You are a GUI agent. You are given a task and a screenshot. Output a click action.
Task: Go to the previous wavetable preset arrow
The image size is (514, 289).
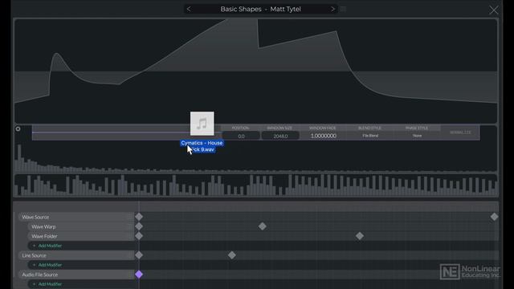pyautogui.click(x=189, y=9)
